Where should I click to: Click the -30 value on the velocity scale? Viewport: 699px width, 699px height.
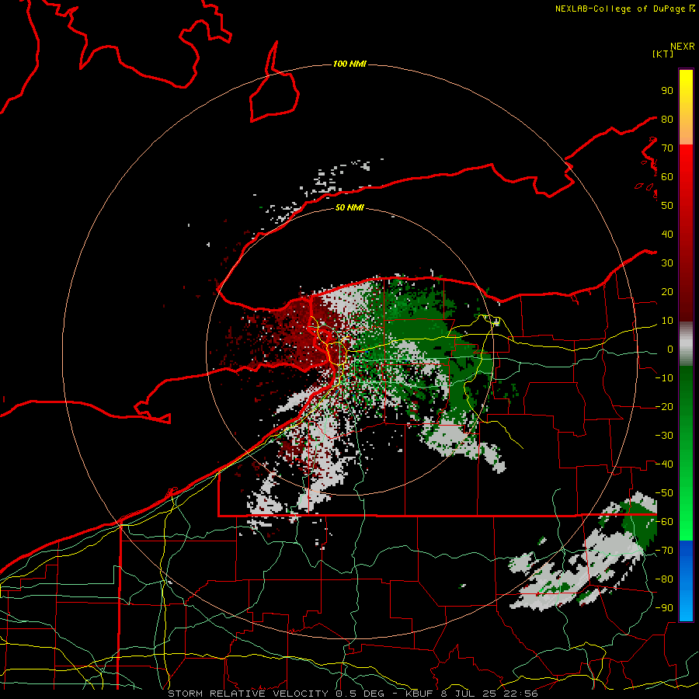click(664, 436)
